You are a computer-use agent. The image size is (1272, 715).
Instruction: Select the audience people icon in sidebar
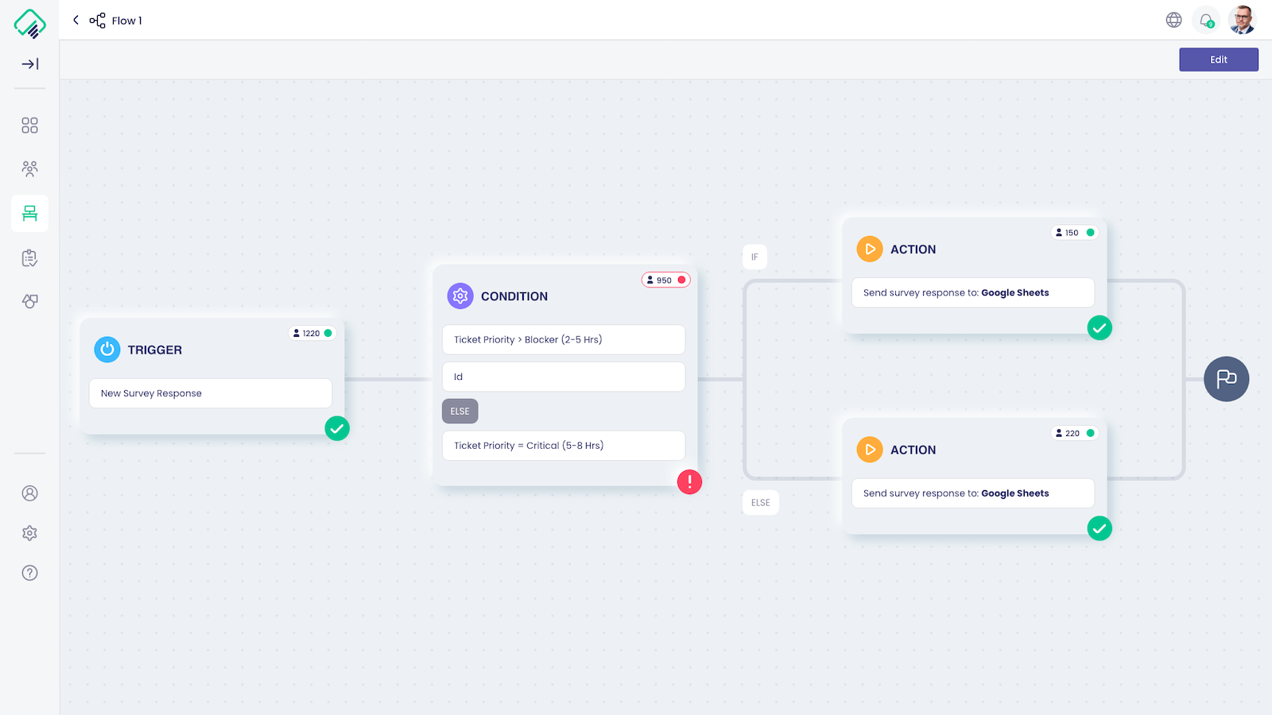(x=29, y=168)
